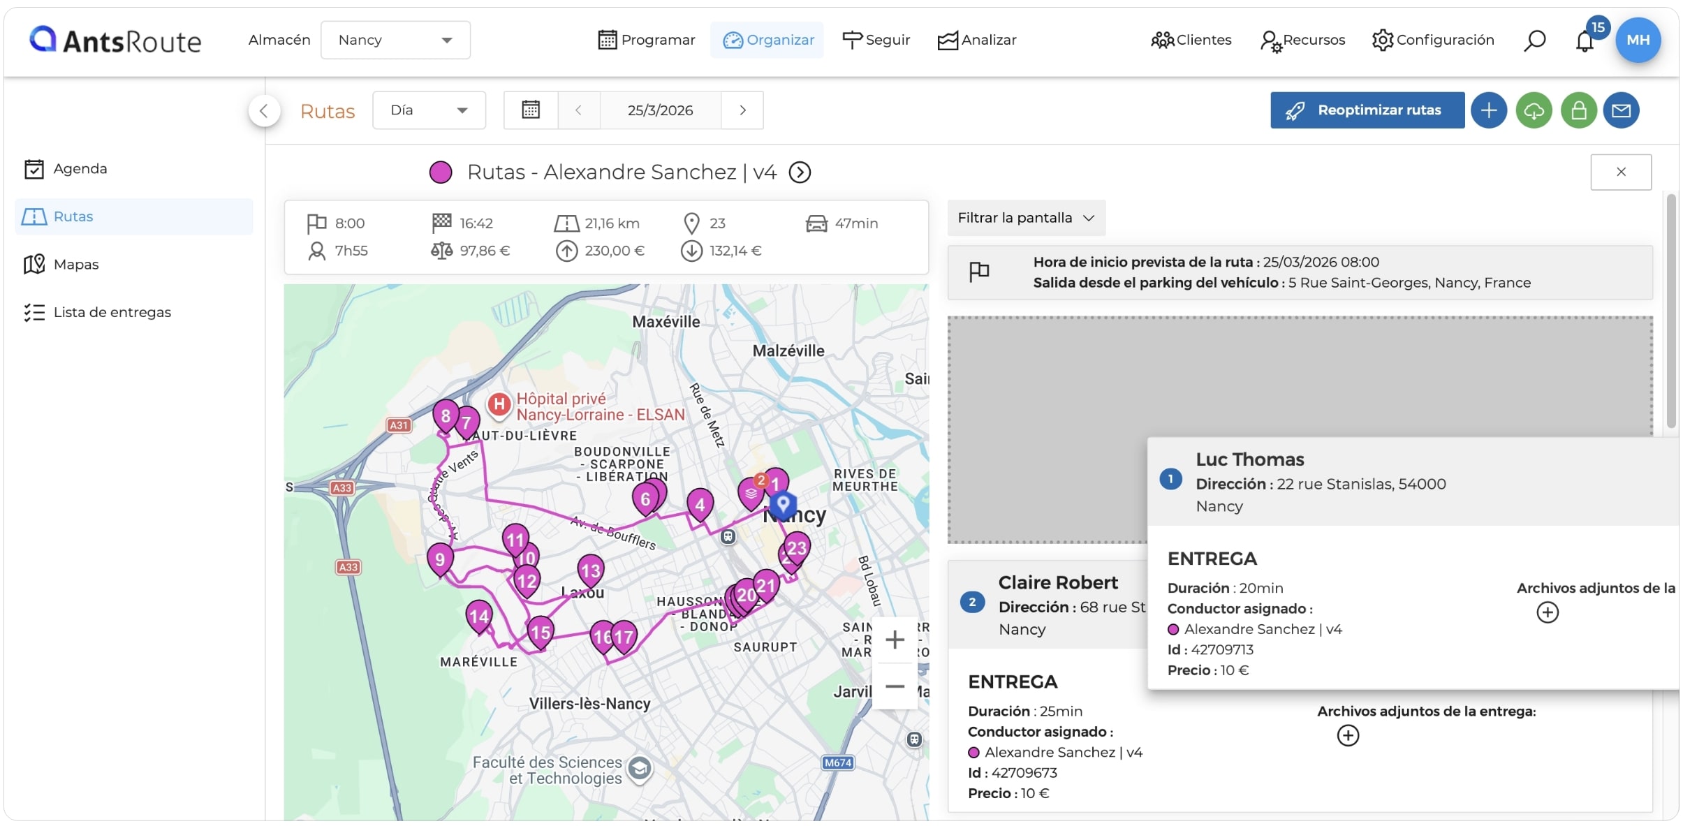Select Agenda in the sidebar

click(x=134, y=169)
